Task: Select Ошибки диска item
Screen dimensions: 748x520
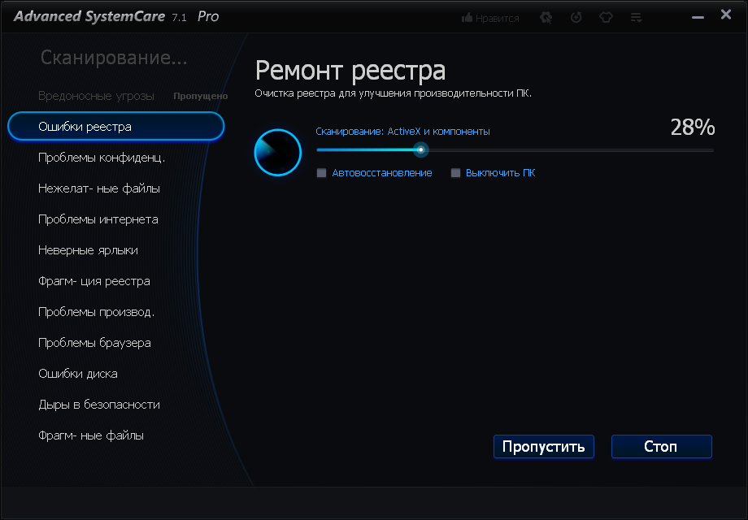Action: coord(78,374)
